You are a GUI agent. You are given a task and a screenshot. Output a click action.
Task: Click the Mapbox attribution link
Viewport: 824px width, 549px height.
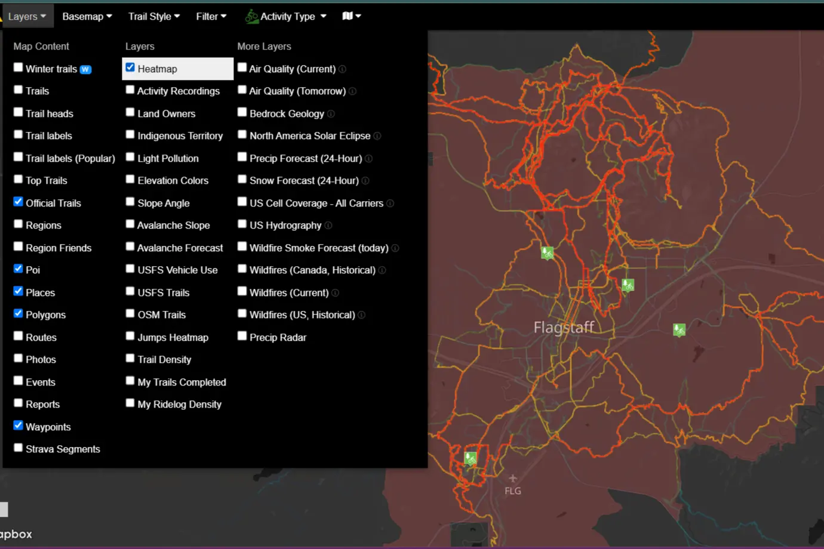(x=16, y=534)
